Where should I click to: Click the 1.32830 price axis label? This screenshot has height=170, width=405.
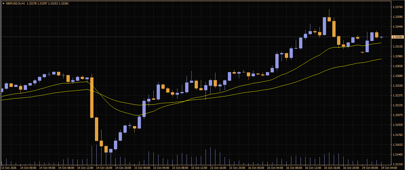tap(397, 66)
